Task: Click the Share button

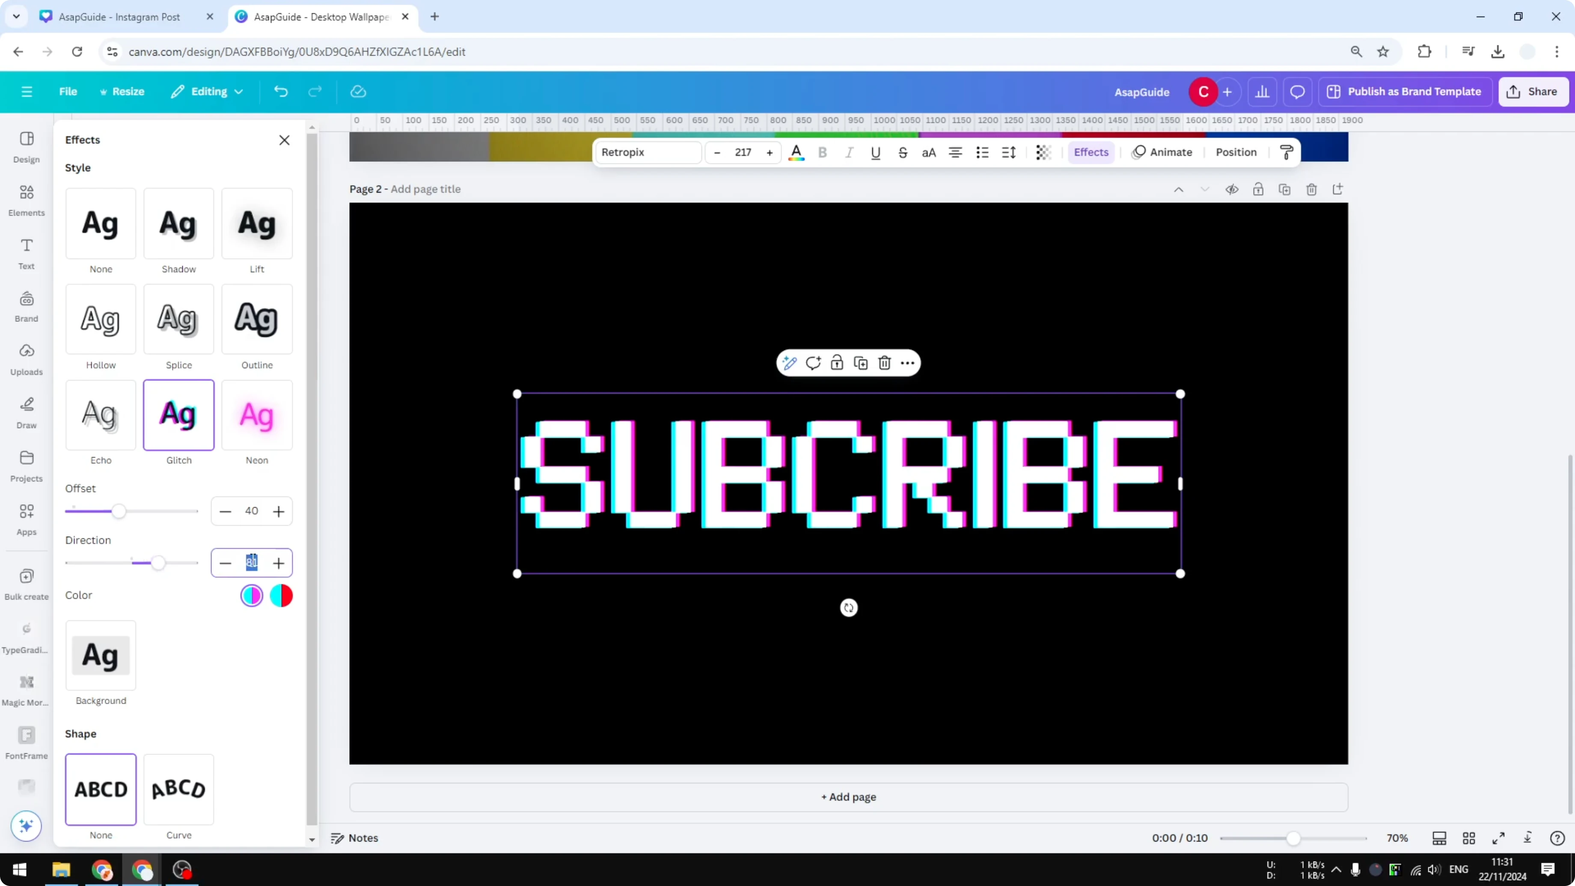Action: [x=1535, y=91]
